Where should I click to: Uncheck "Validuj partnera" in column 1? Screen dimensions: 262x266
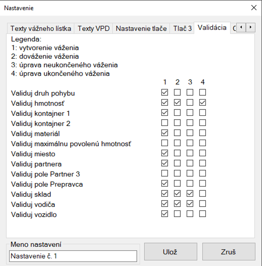(x=165, y=163)
